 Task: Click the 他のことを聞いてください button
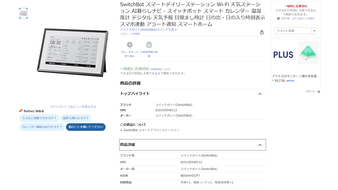(x=86, y=127)
